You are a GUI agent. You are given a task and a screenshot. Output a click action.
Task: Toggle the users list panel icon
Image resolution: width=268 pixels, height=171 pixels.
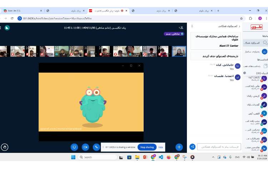pyautogui.click(x=181, y=27)
